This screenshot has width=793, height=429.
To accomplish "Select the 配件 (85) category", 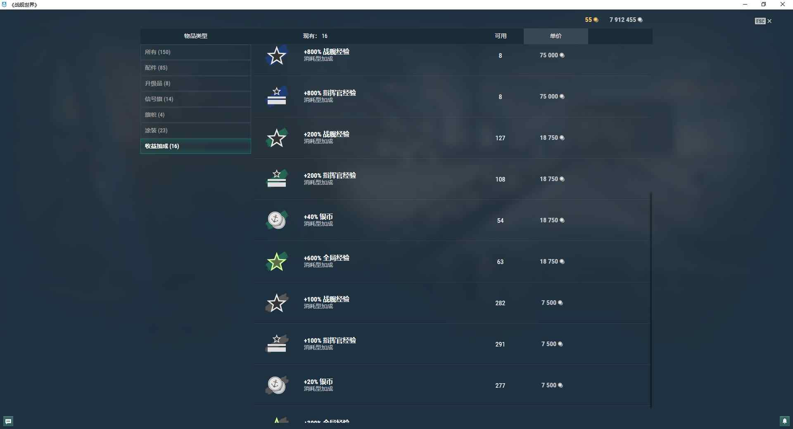I will coord(196,68).
